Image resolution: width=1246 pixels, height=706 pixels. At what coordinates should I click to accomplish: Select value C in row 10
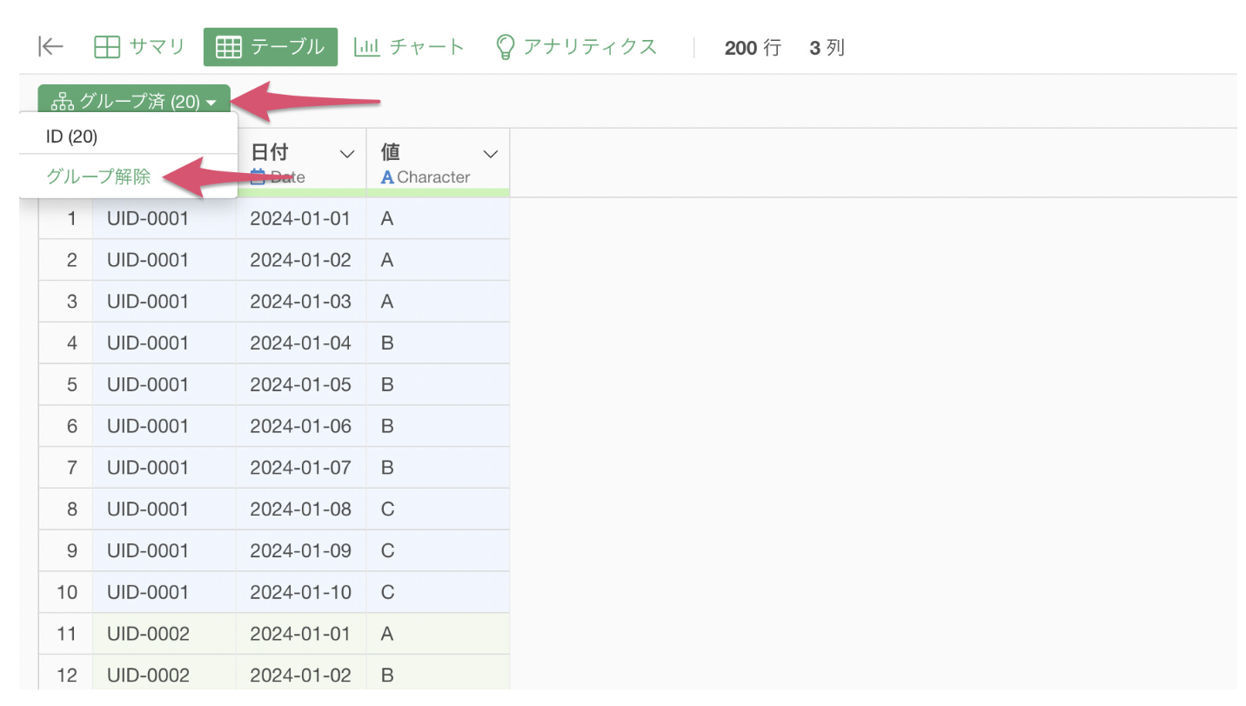(438, 592)
